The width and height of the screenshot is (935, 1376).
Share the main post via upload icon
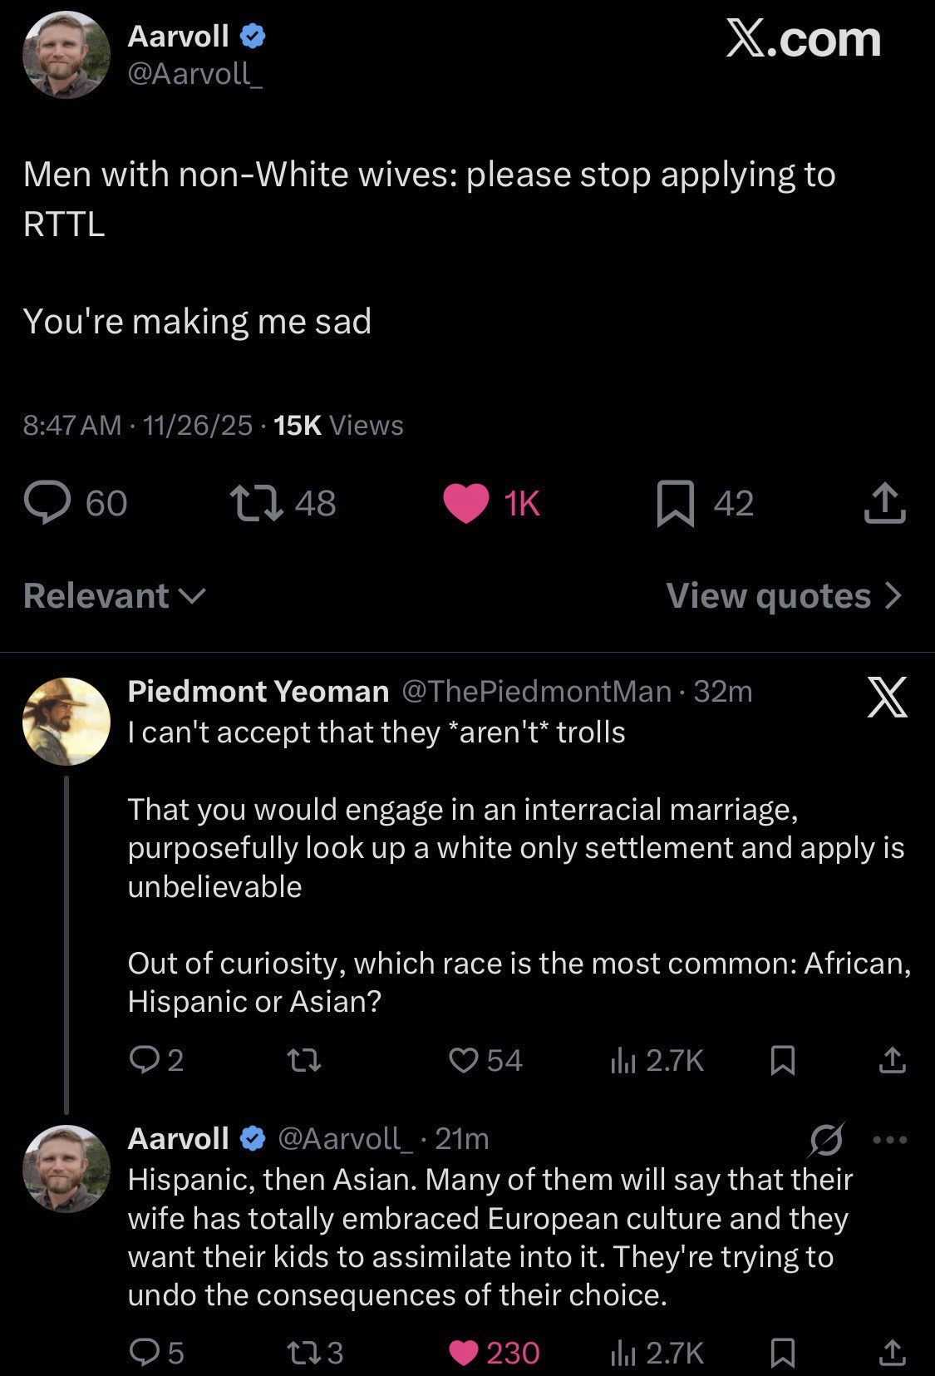pos(884,503)
